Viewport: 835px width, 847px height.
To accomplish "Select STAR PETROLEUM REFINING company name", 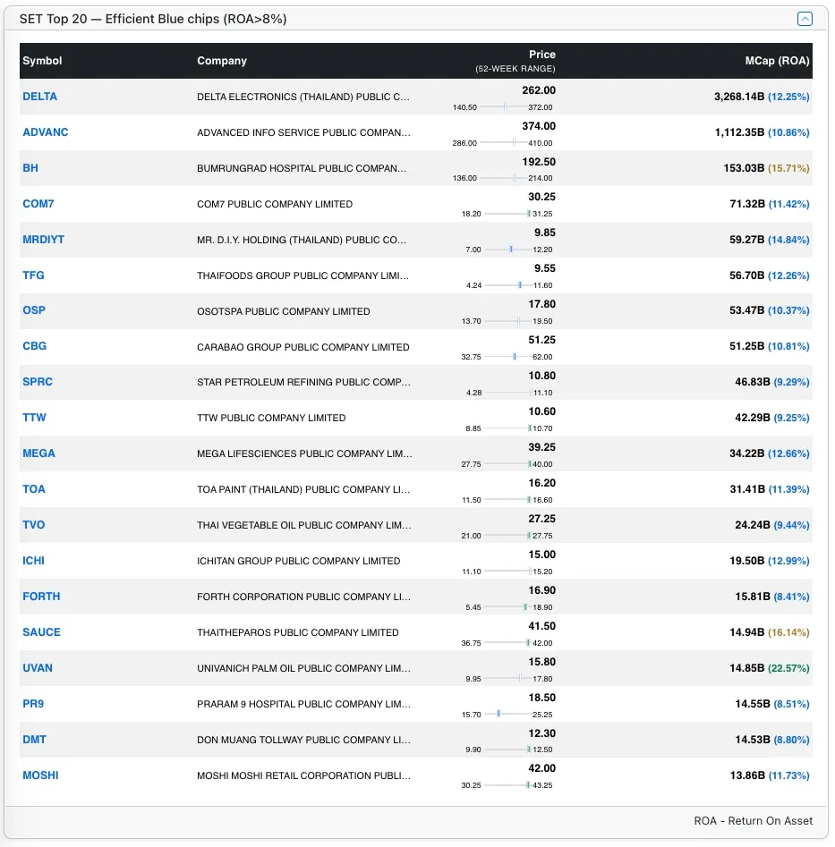I will [x=303, y=382].
